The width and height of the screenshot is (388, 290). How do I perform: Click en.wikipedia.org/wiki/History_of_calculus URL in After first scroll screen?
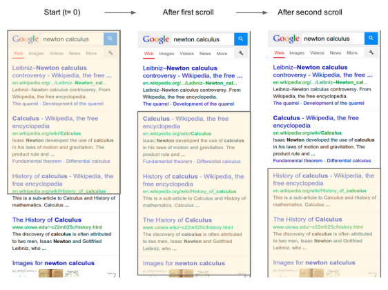coord(189,191)
